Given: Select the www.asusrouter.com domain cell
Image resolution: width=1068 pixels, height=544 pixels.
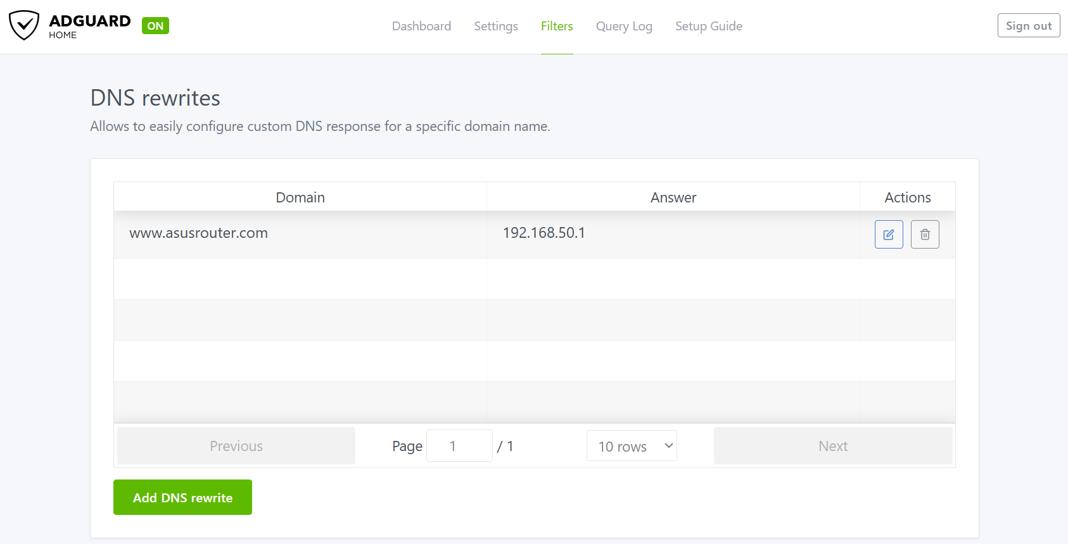Looking at the screenshot, I should click(x=198, y=233).
